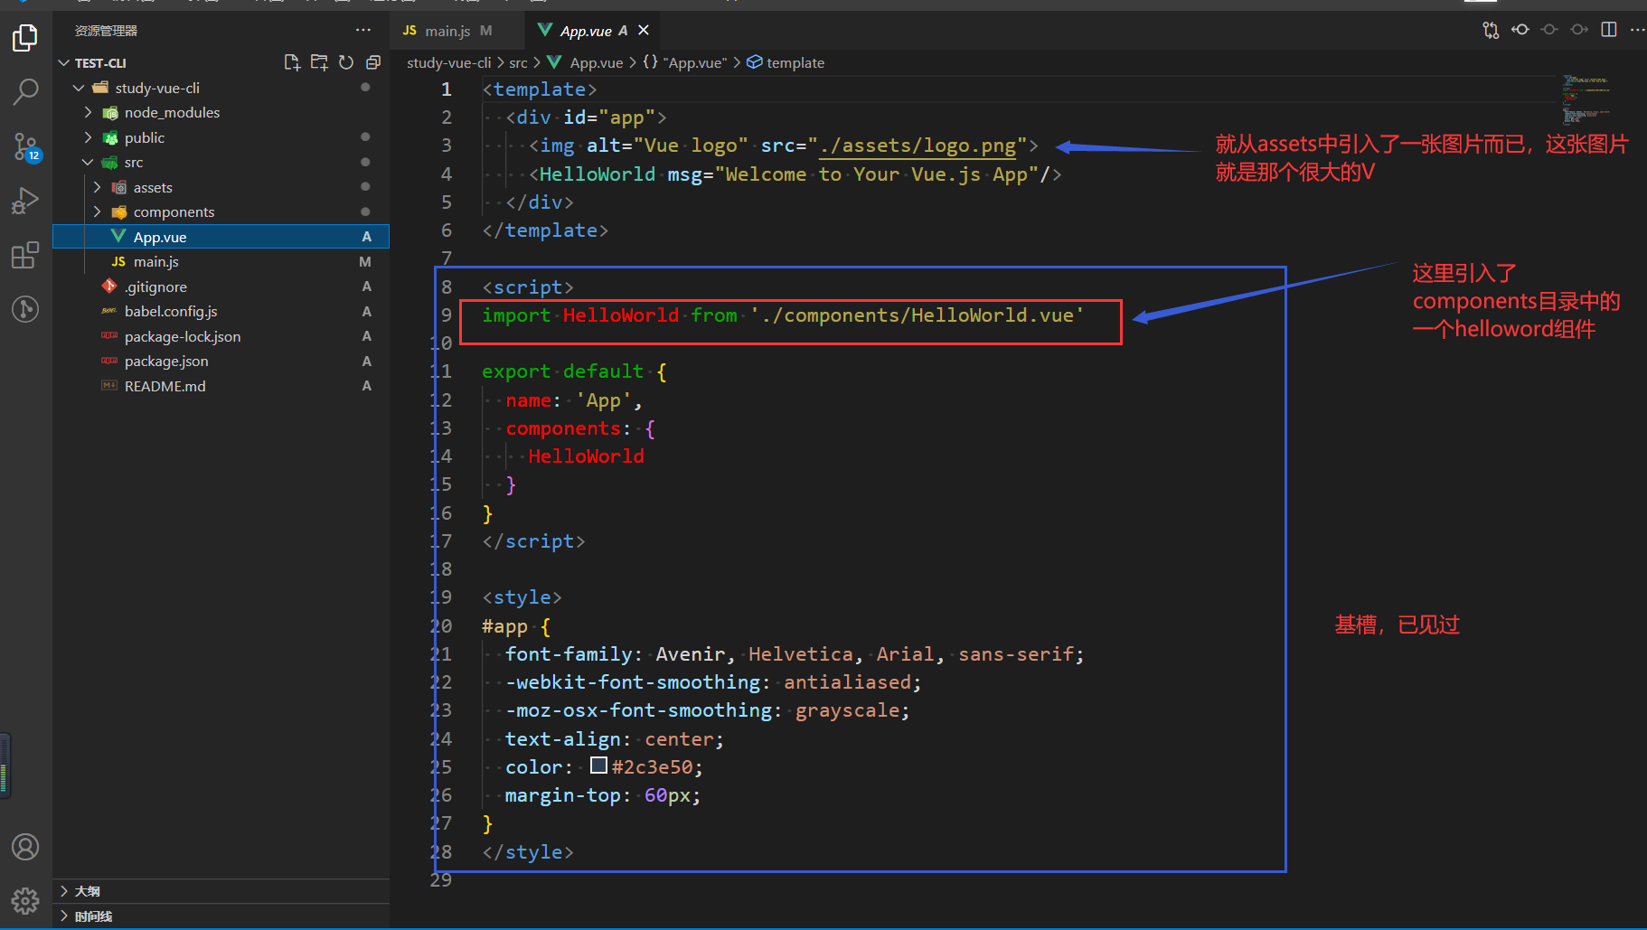Click line number 1 in gutter
The width and height of the screenshot is (1647, 930).
[x=446, y=89]
